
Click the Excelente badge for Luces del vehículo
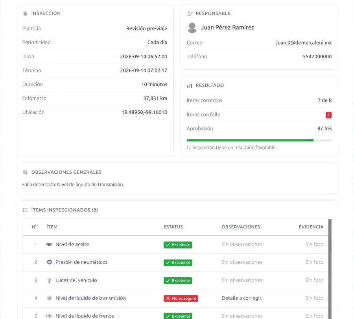[x=178, y=280]
